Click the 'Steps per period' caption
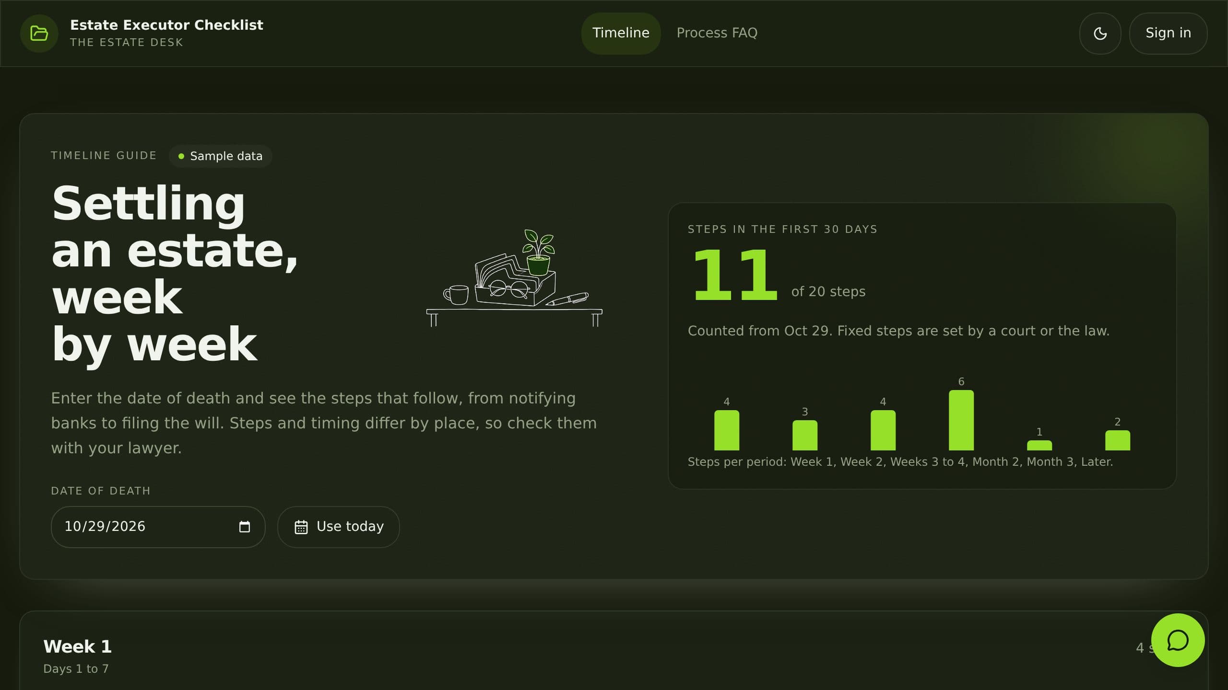 pyautogui.click(x=900, y=462)
